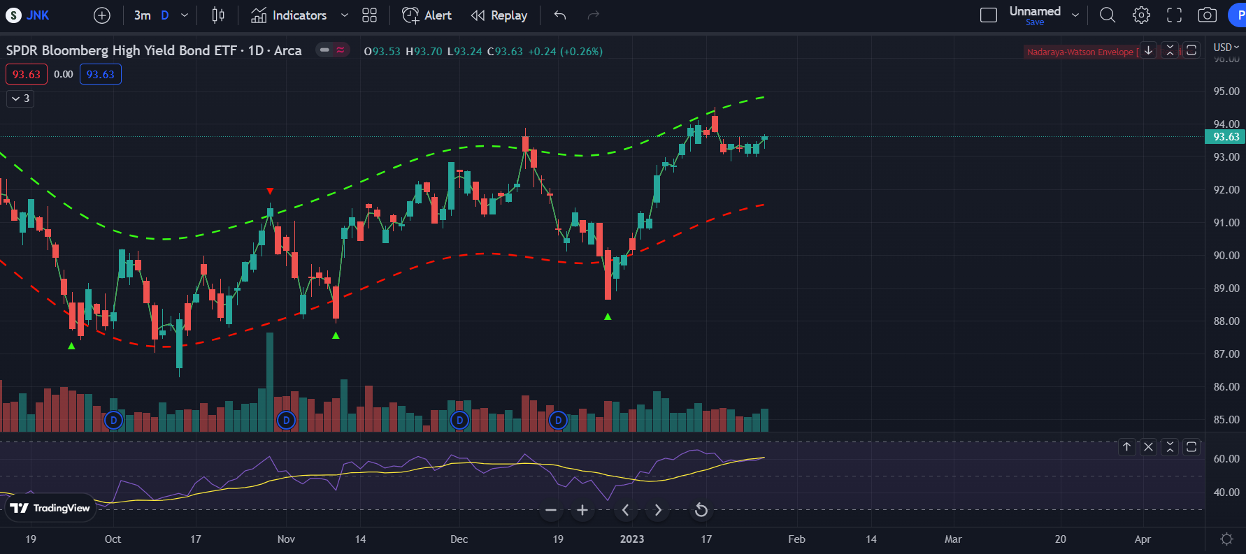This screenshot has height=554, width=1246.
Task: Click the 60.00 level on RSI scale
Action: 1226,459
